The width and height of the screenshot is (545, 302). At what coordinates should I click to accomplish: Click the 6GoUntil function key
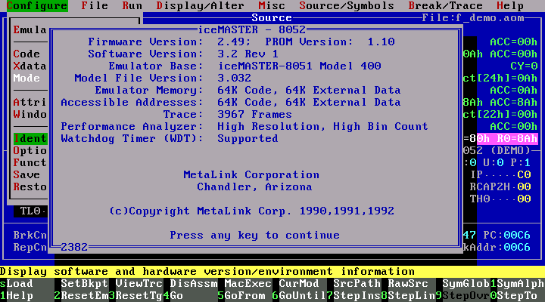click(299, 296)
